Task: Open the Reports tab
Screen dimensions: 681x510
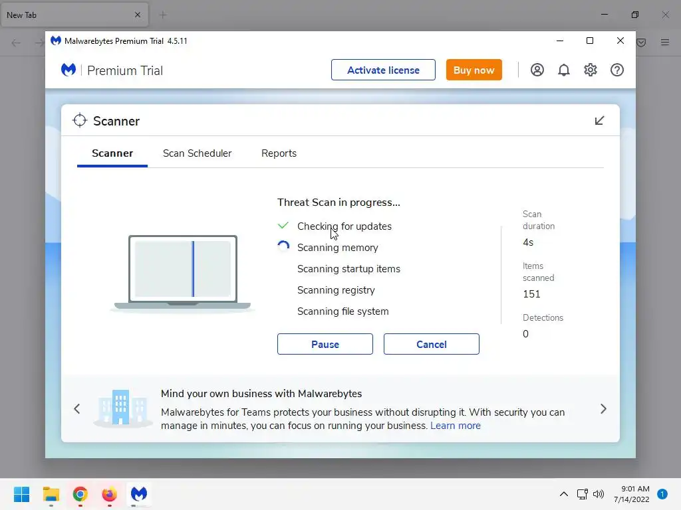Action: click(x=279, y=153)
